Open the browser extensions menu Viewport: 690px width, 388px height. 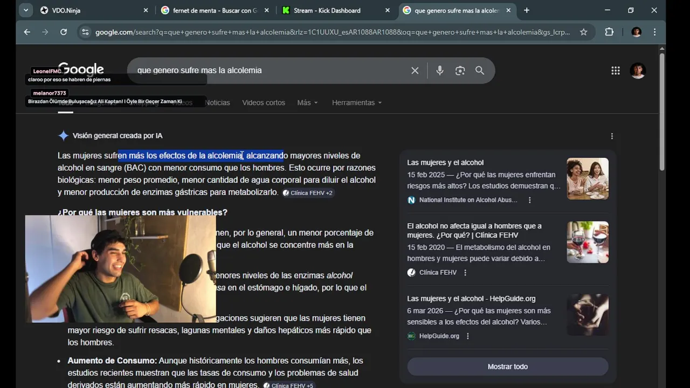click(609, 32)
